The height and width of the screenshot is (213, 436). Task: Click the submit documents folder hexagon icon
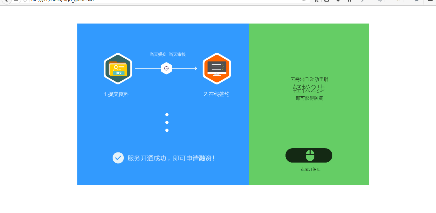click(118, 69)
